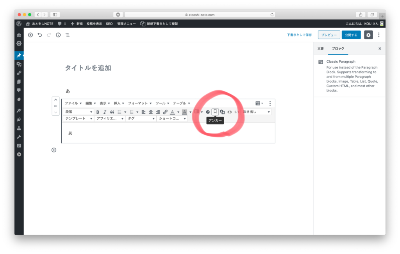Expand the テンプレート template dropdown
Viewport: 400px width, 254px height.
tap(78, 118)
